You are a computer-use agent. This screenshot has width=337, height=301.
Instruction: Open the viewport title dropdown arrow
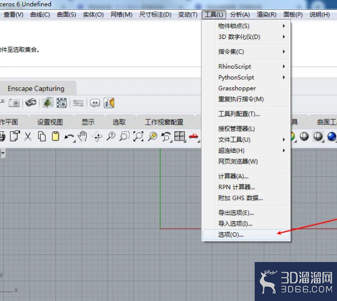pos(3,153)
